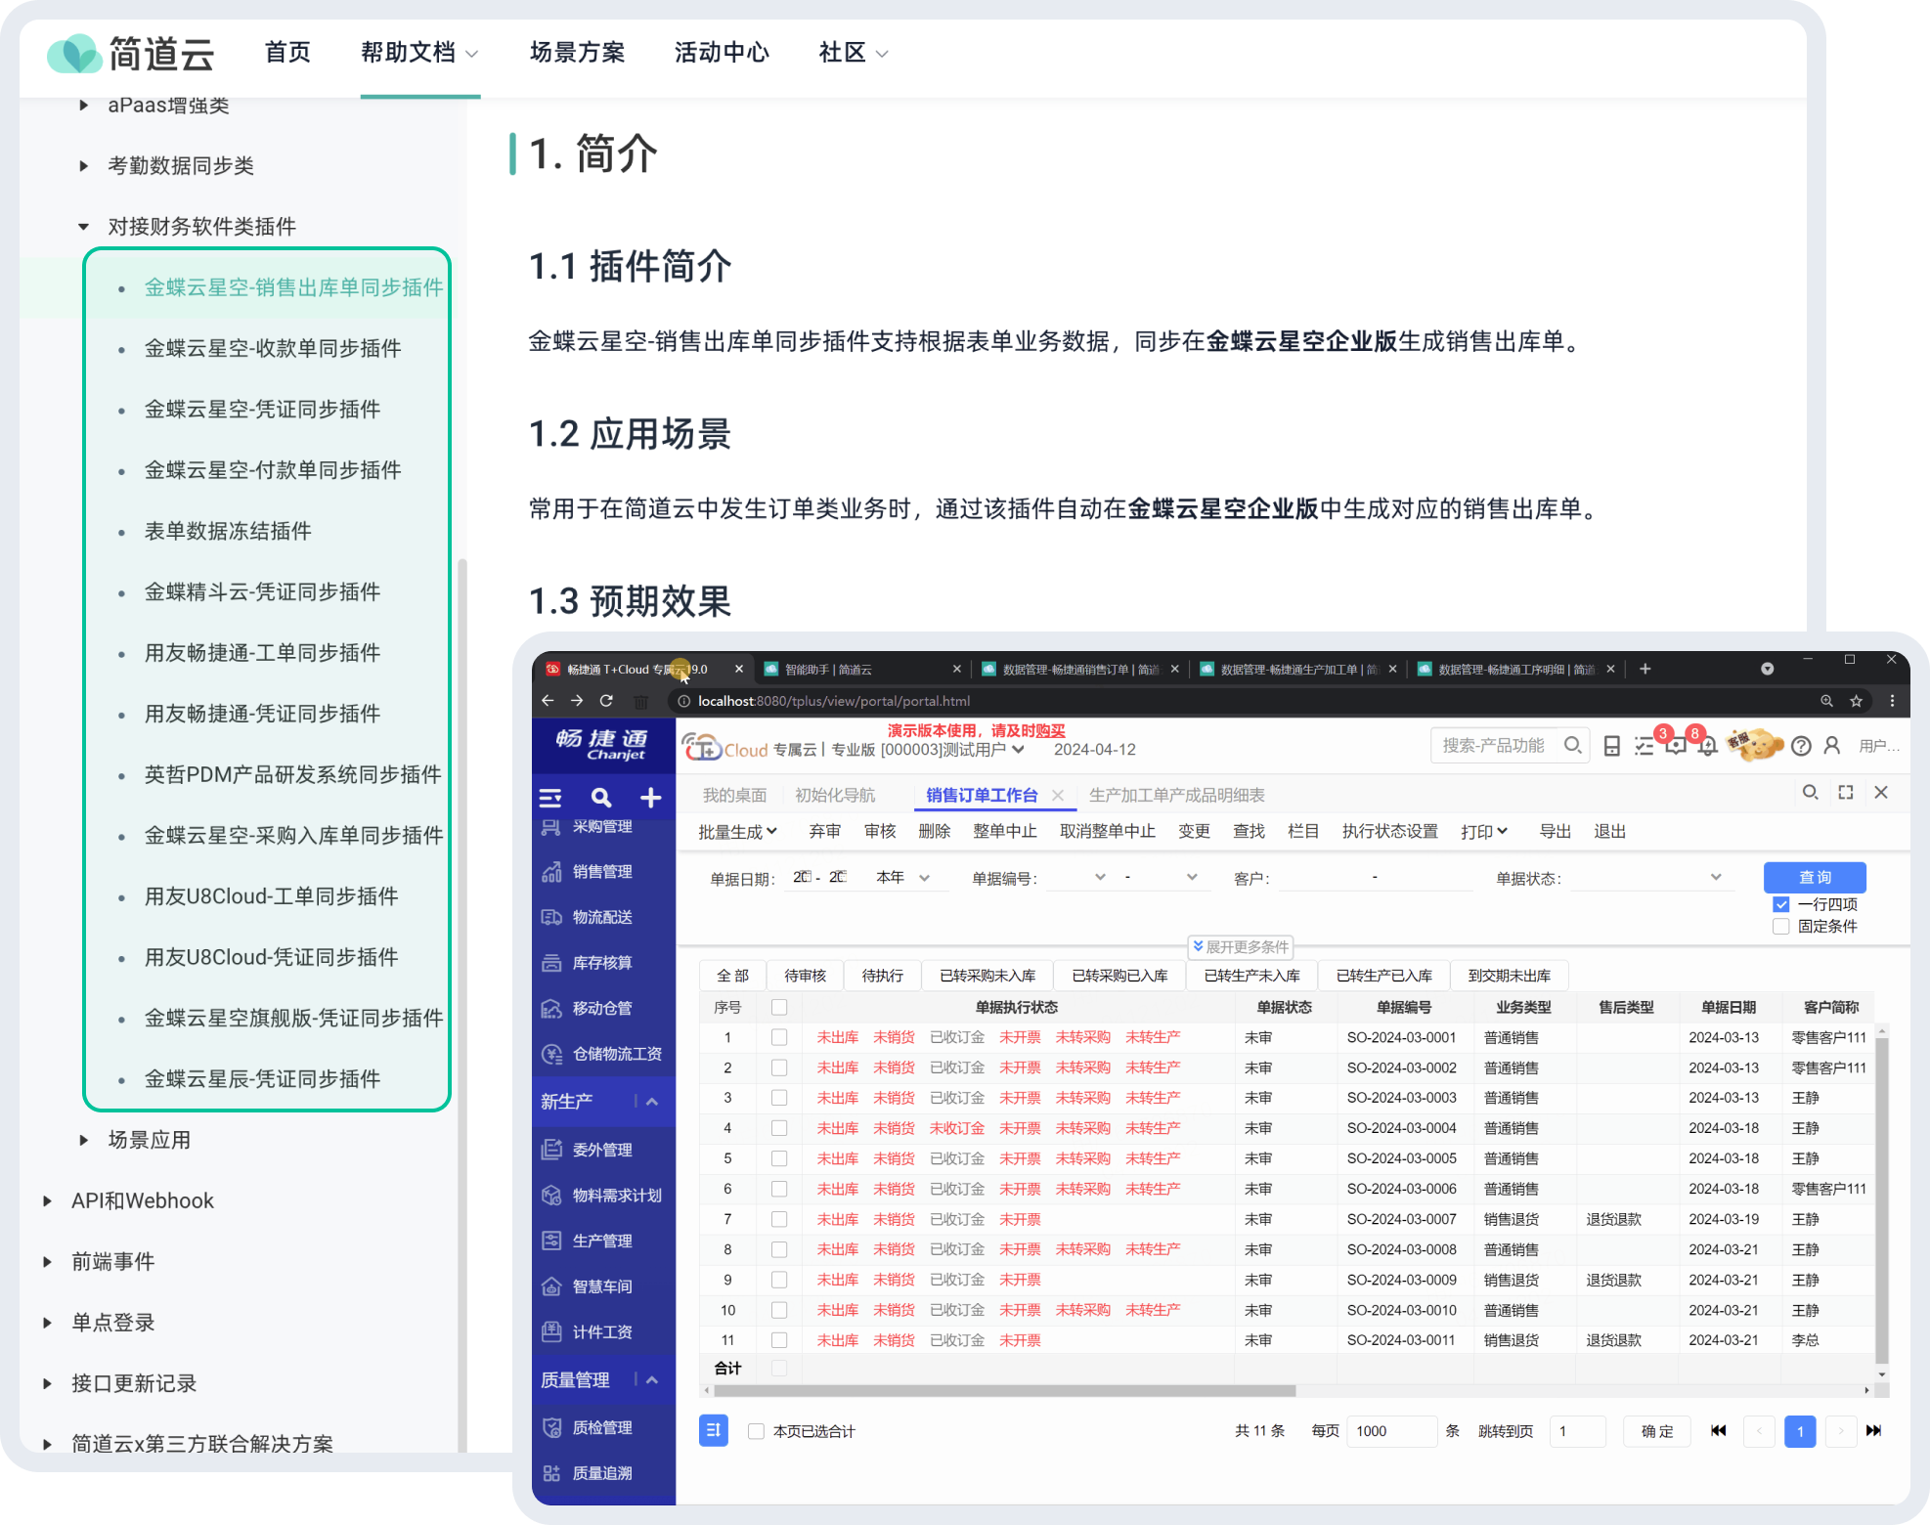
Task: Click the notification bell with badge 8
Action: pos(1707,747)
